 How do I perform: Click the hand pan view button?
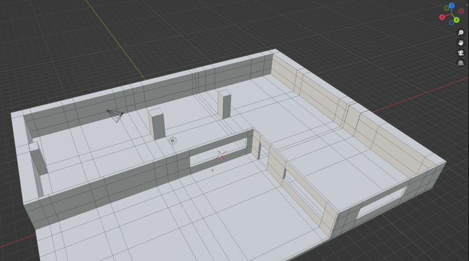(x=461, y=43)
